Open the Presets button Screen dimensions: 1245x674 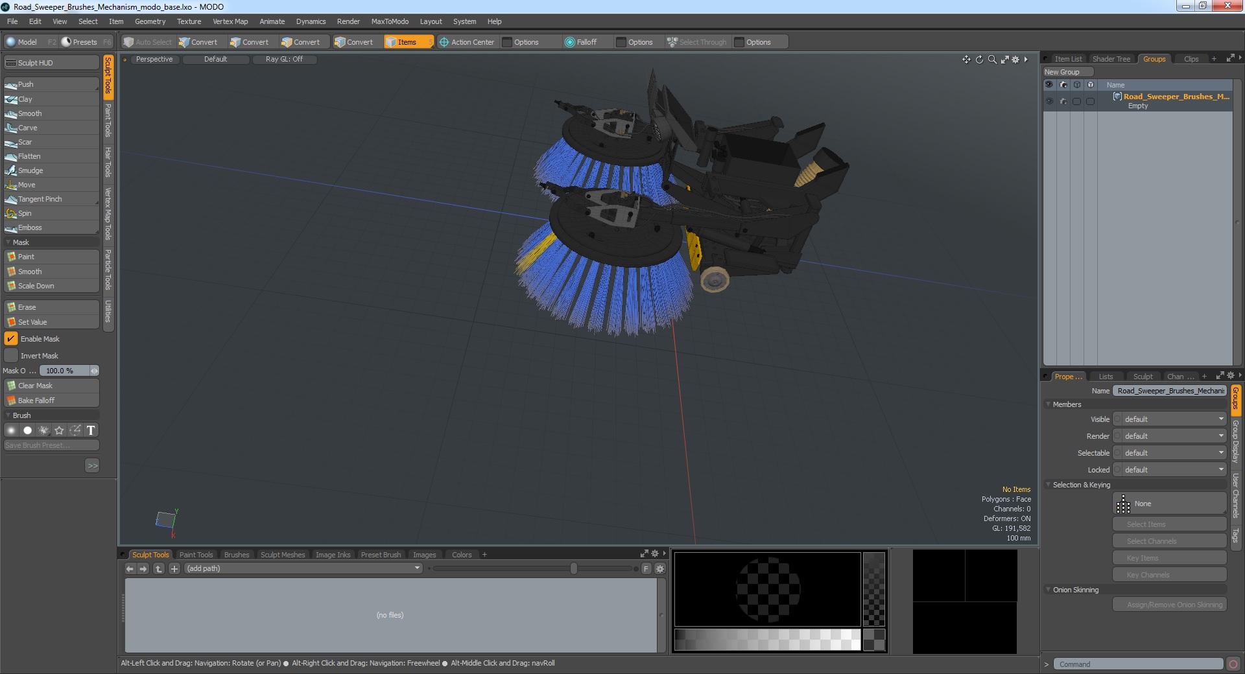[x=86, y=42]
